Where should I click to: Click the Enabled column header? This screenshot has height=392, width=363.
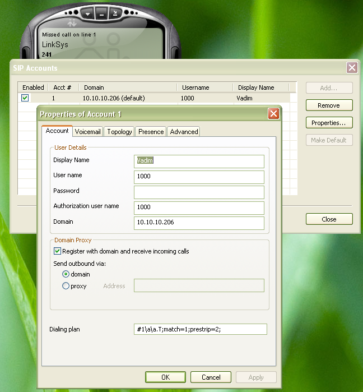(33, 87)
